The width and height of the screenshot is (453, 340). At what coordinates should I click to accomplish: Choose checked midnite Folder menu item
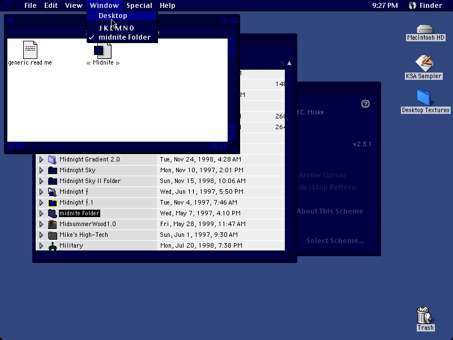coord(122,37)
